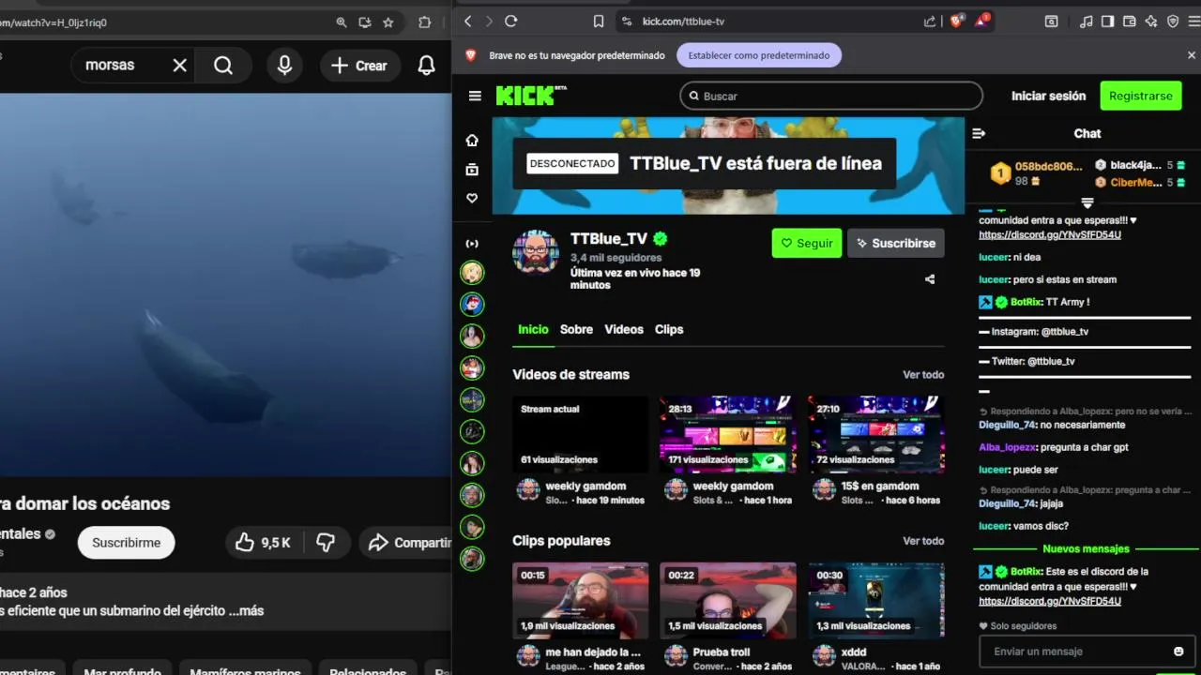1201x675 pixels.
Task: Click YouTube voice search microphone
Action: [284, 65]
